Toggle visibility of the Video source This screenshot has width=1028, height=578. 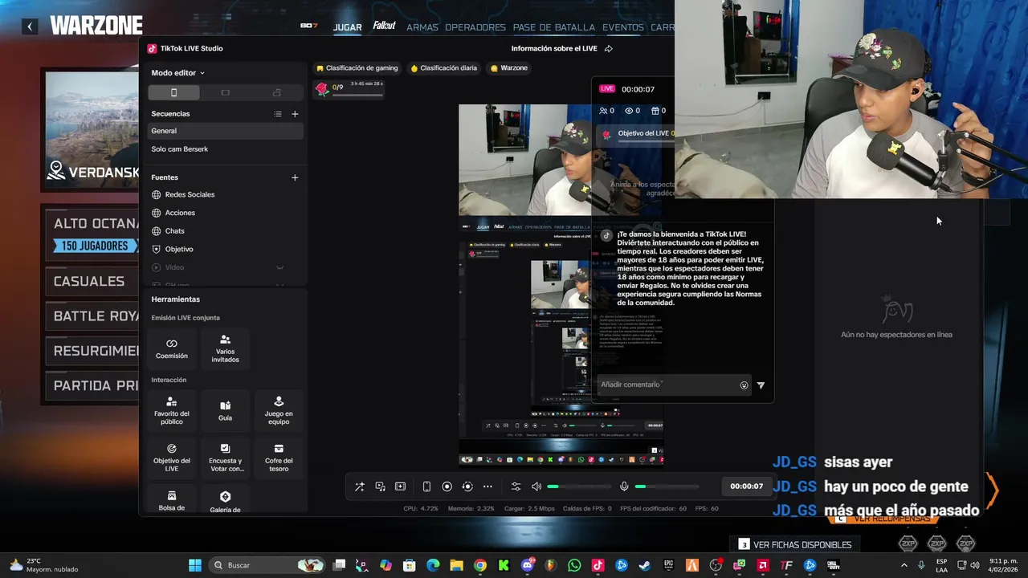[279, 267]
